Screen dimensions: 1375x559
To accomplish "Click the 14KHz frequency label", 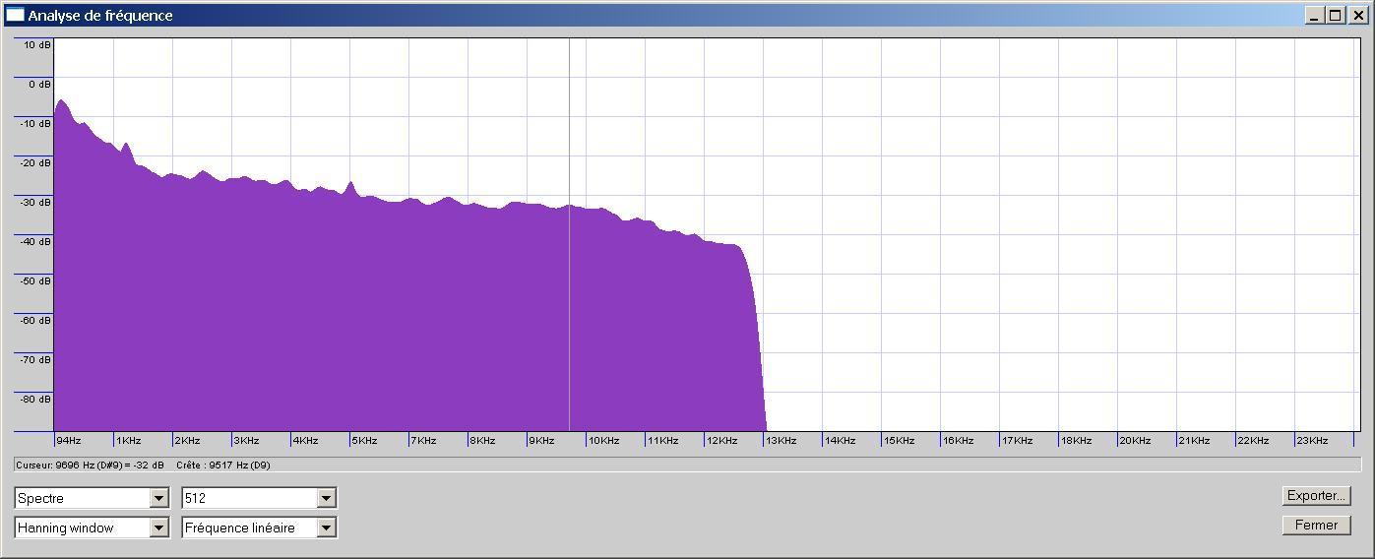I will (840, 440).
